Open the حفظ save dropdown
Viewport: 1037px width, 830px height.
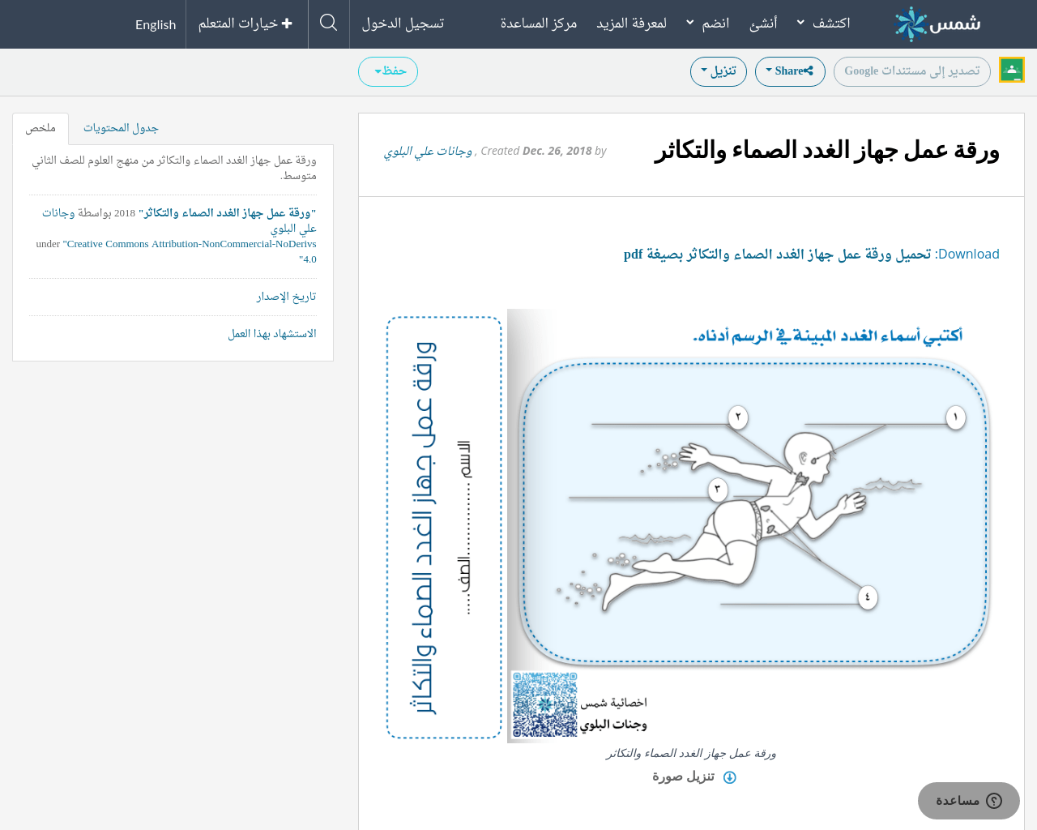(x=388, y=71)
